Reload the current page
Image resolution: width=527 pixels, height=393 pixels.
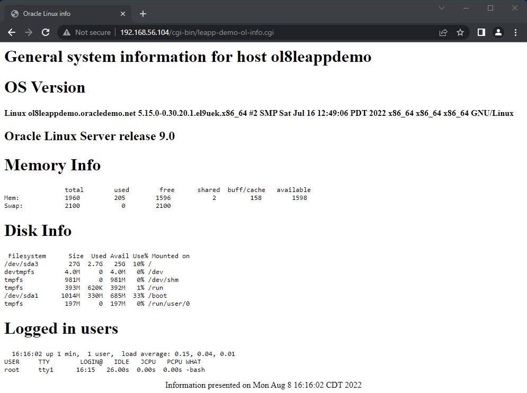46,32
